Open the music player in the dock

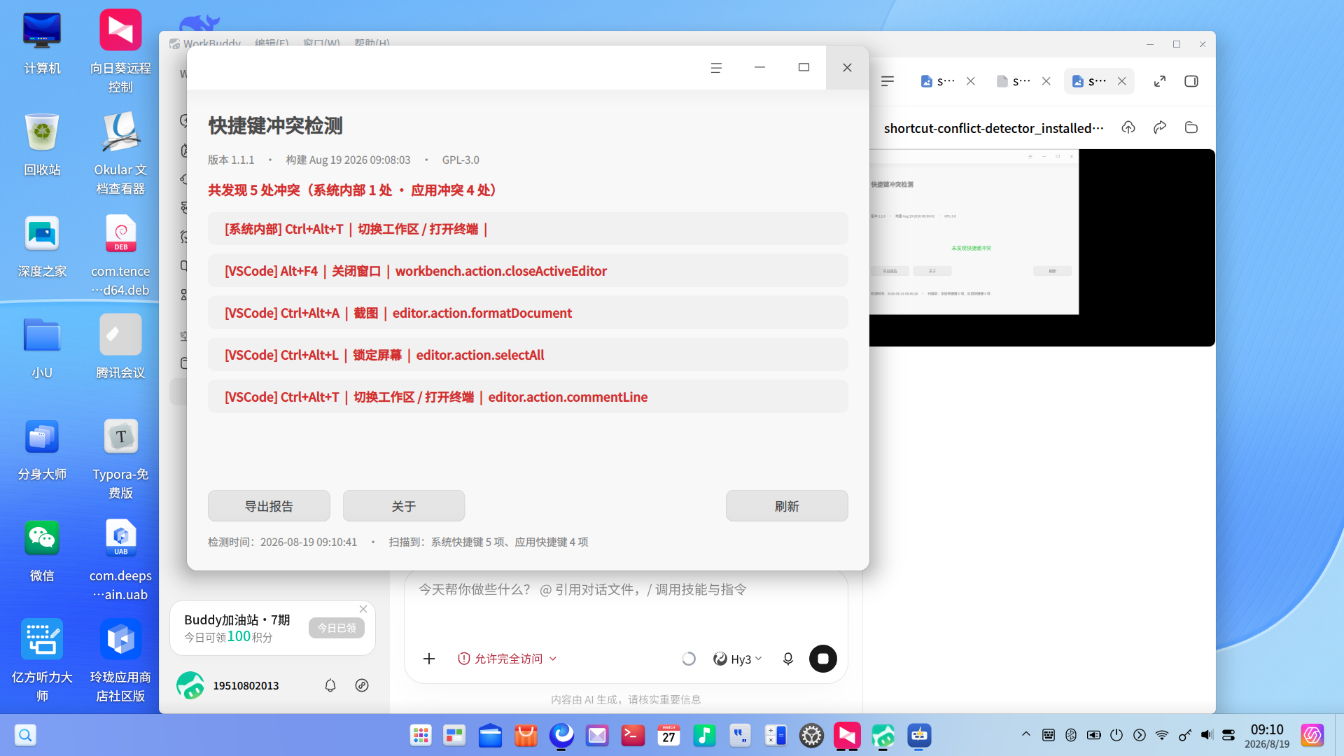click(x=704, y=735)
